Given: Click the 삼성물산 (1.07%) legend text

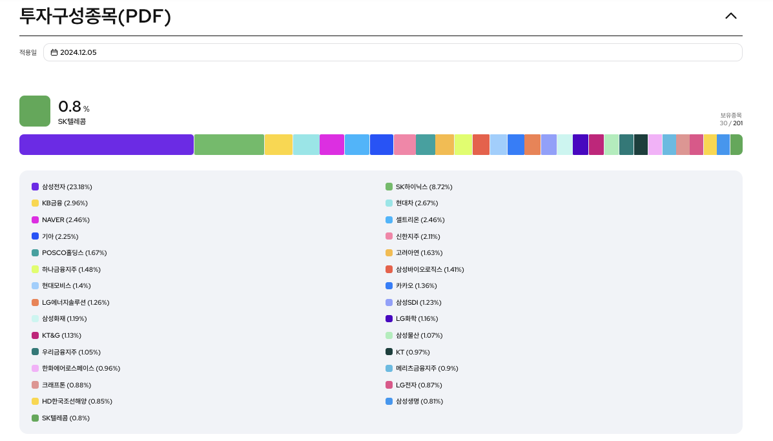Looking at the screenshot, I should pyautogui.click(x=419, y=336).
